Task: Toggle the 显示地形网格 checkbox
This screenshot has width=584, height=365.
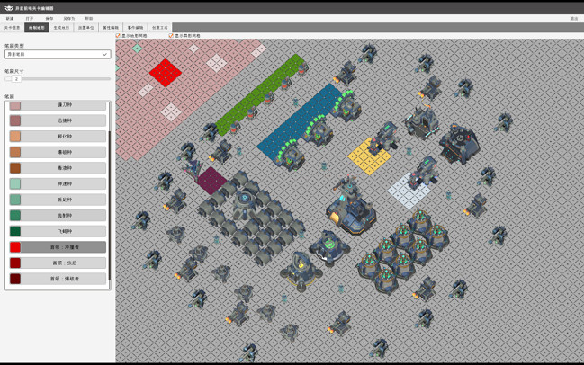Action: pyautogui.click(x=119, y=36)
